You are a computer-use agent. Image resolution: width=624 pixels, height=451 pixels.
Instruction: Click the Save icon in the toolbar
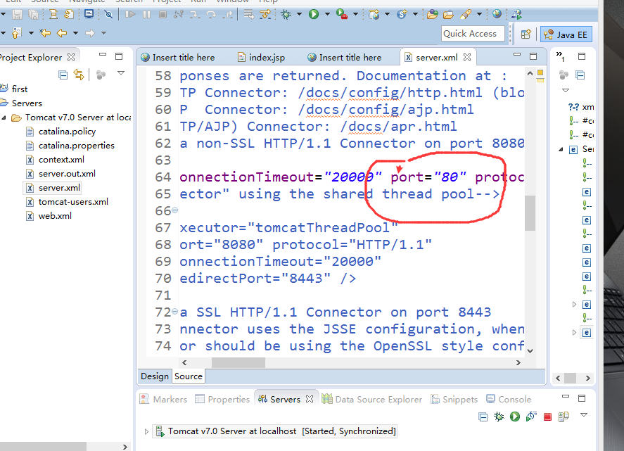(17, 15)
